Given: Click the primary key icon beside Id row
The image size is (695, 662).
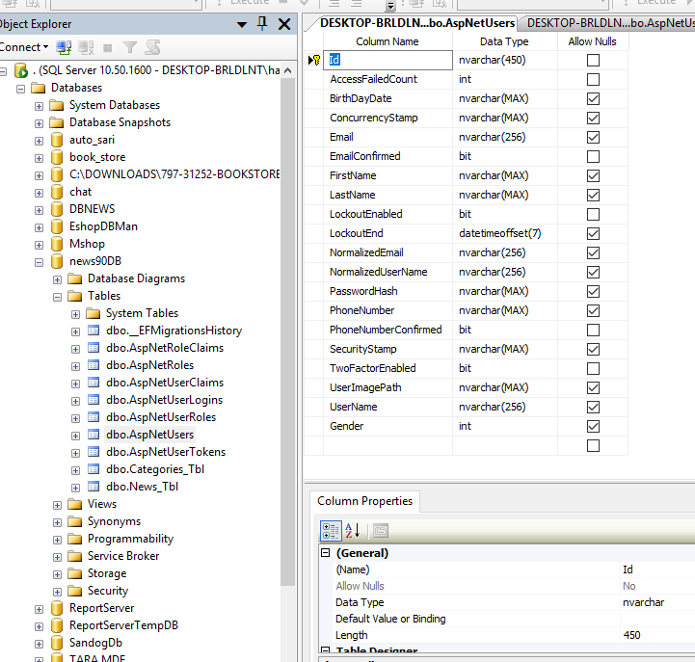Looking at the screenshot, I should click(316, 60).
